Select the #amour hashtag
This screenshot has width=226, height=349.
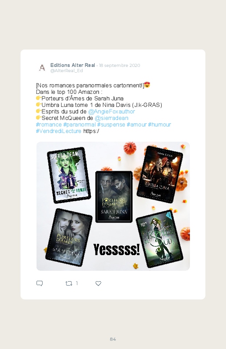click(x=136, y=124)
